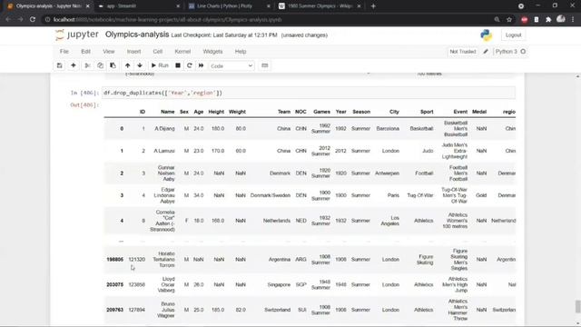
Task: Open the red adblock extension icon
Action: (524, 19)
